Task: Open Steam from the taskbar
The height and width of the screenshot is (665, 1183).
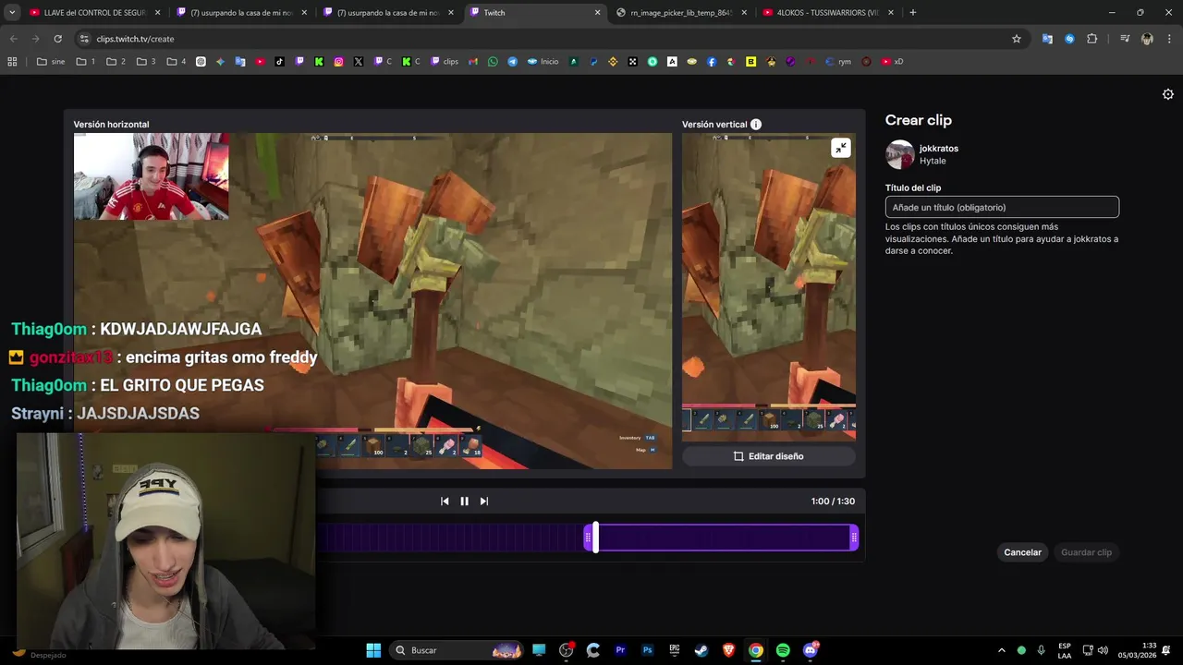Action: [701, 650]
